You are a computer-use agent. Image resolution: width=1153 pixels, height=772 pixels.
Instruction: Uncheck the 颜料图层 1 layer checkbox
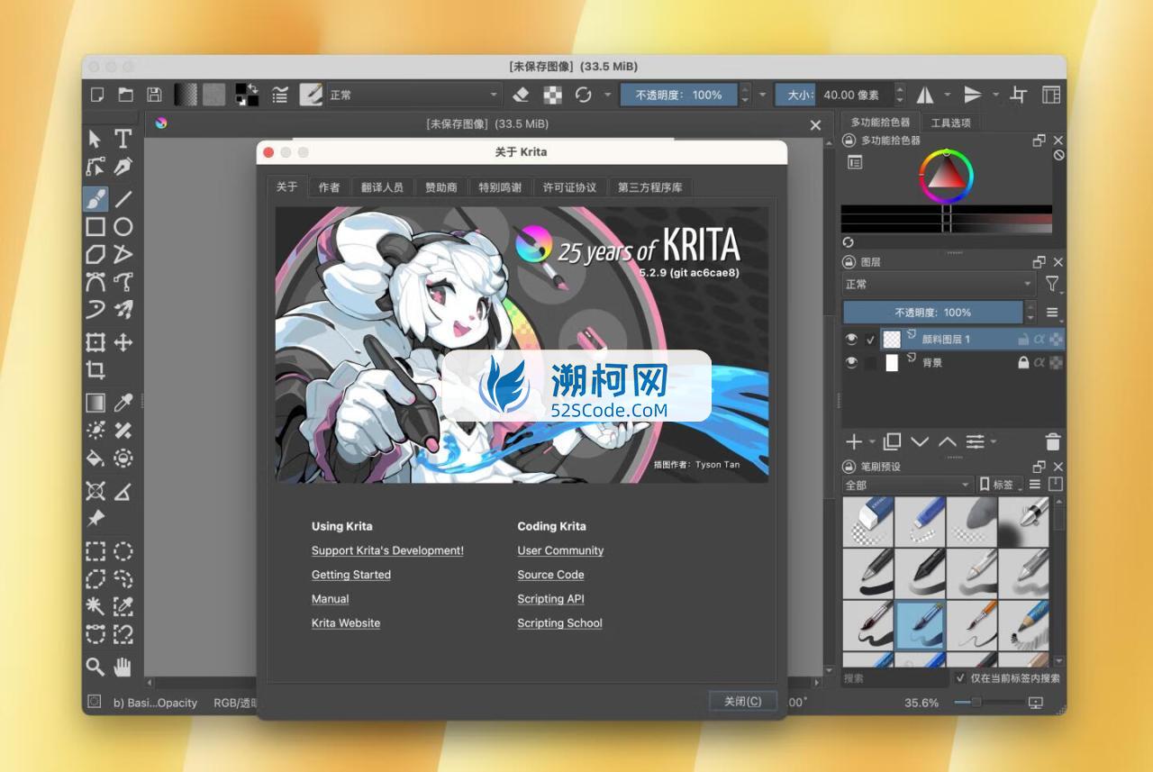coord(870,340)
